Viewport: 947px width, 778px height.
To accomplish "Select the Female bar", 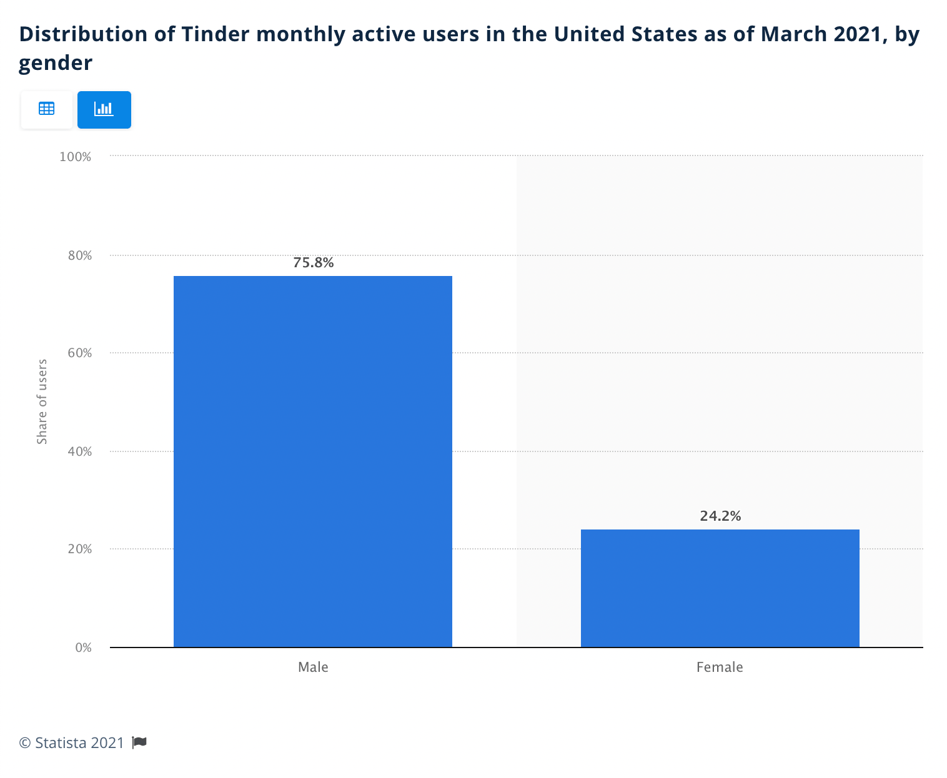I will (x=720, y=587).
